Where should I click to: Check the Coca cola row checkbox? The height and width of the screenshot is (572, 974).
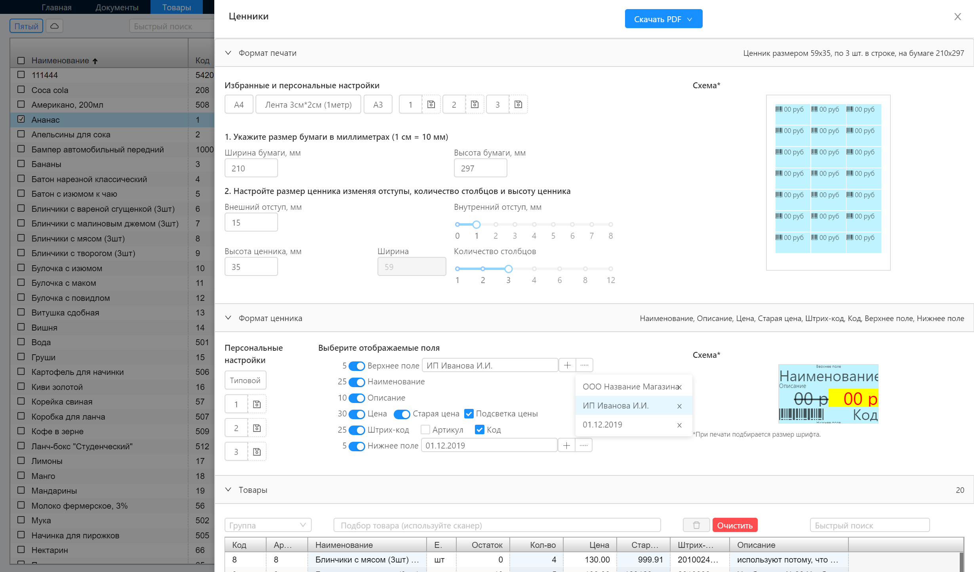tap(21, 89)
